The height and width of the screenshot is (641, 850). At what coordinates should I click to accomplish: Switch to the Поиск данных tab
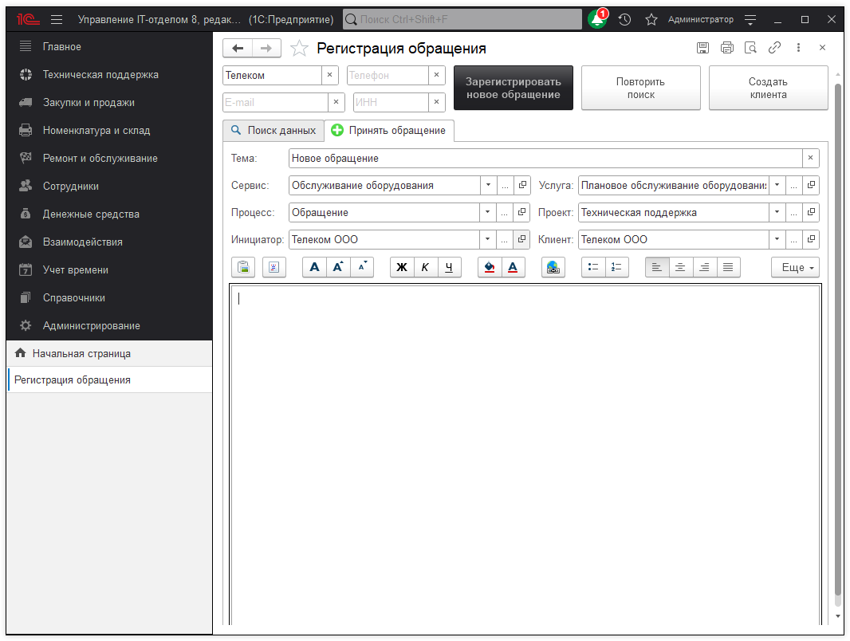pyautogui.click(x=273, y=130)
